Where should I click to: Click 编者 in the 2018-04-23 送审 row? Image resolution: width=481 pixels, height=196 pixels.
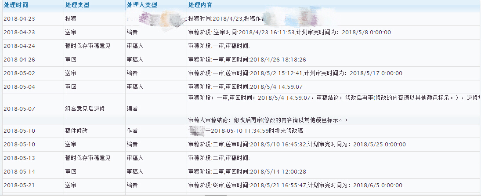[132, 32]
